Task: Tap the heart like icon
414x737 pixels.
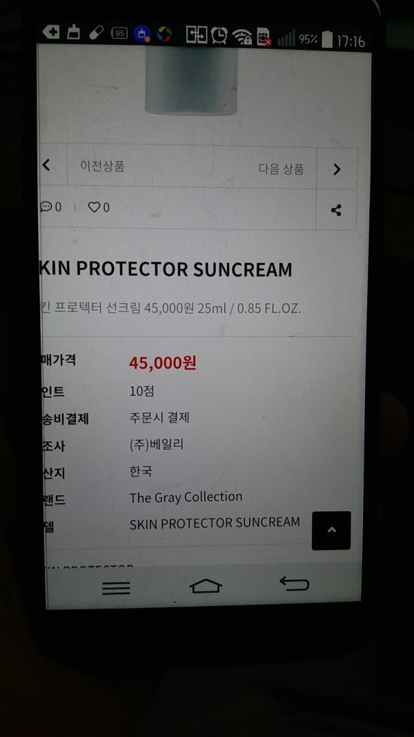Action: click(95, 207)
